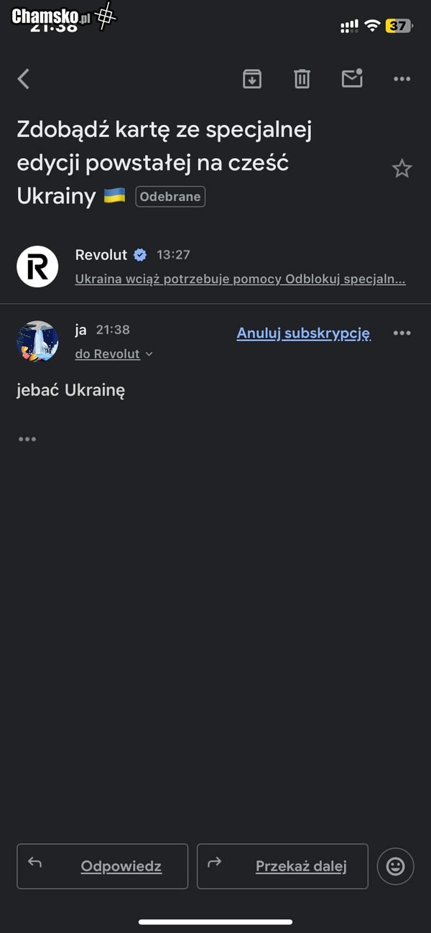This screenshot has width=431, height=933.
Task: Star this email conversation
Action: click(x=402, y=170)
